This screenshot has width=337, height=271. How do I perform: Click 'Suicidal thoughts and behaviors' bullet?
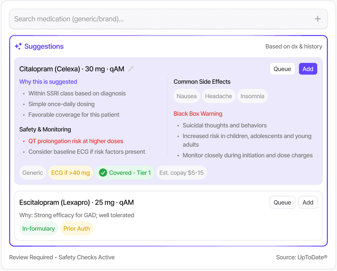(x=225, y=125)
